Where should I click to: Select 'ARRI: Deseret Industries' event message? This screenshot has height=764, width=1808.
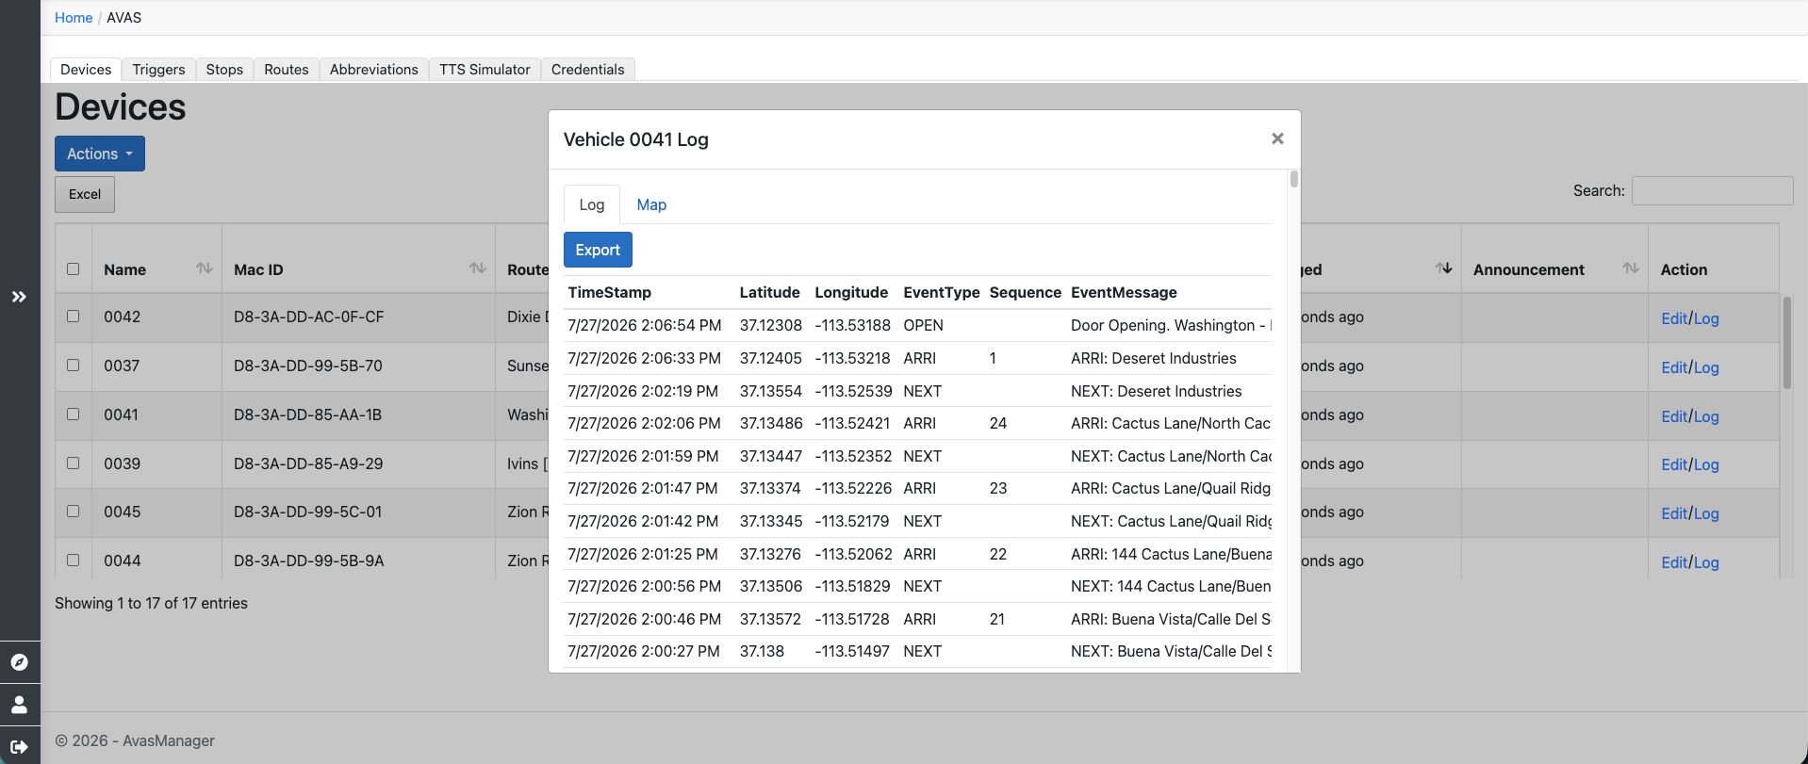click(x=1154, y=358)
